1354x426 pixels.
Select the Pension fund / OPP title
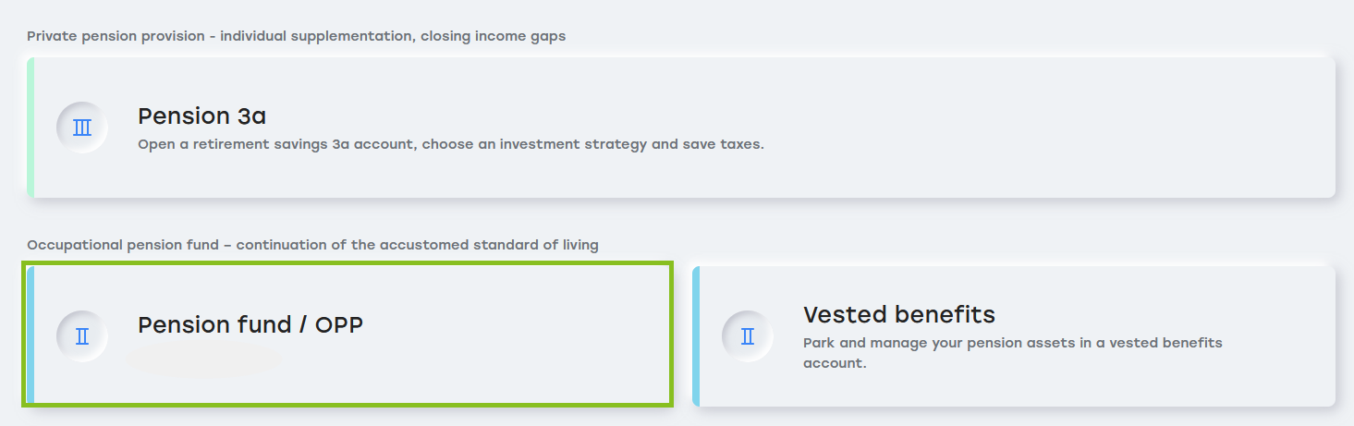(x=250, y=324)
